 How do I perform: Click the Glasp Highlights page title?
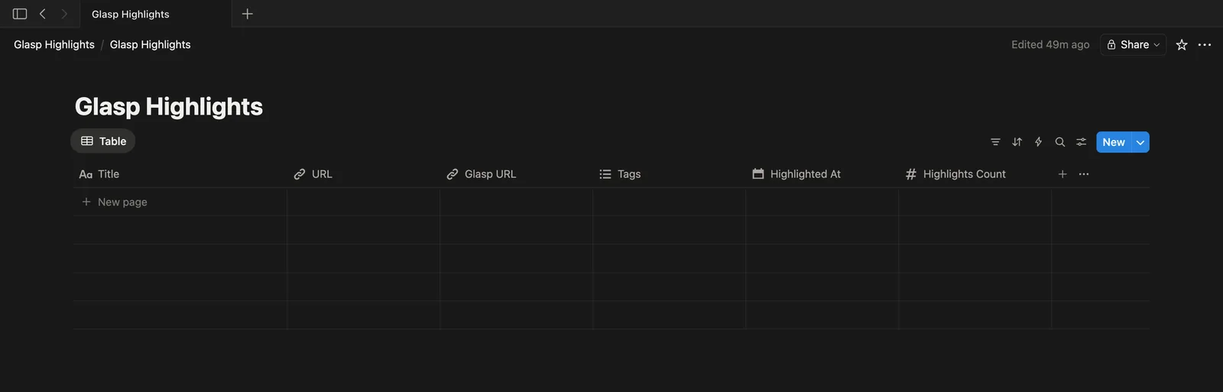(169, 106)
